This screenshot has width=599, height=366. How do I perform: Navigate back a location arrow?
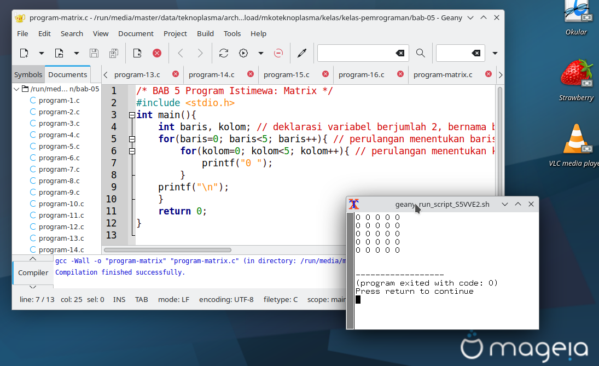[x=181, y=53]
